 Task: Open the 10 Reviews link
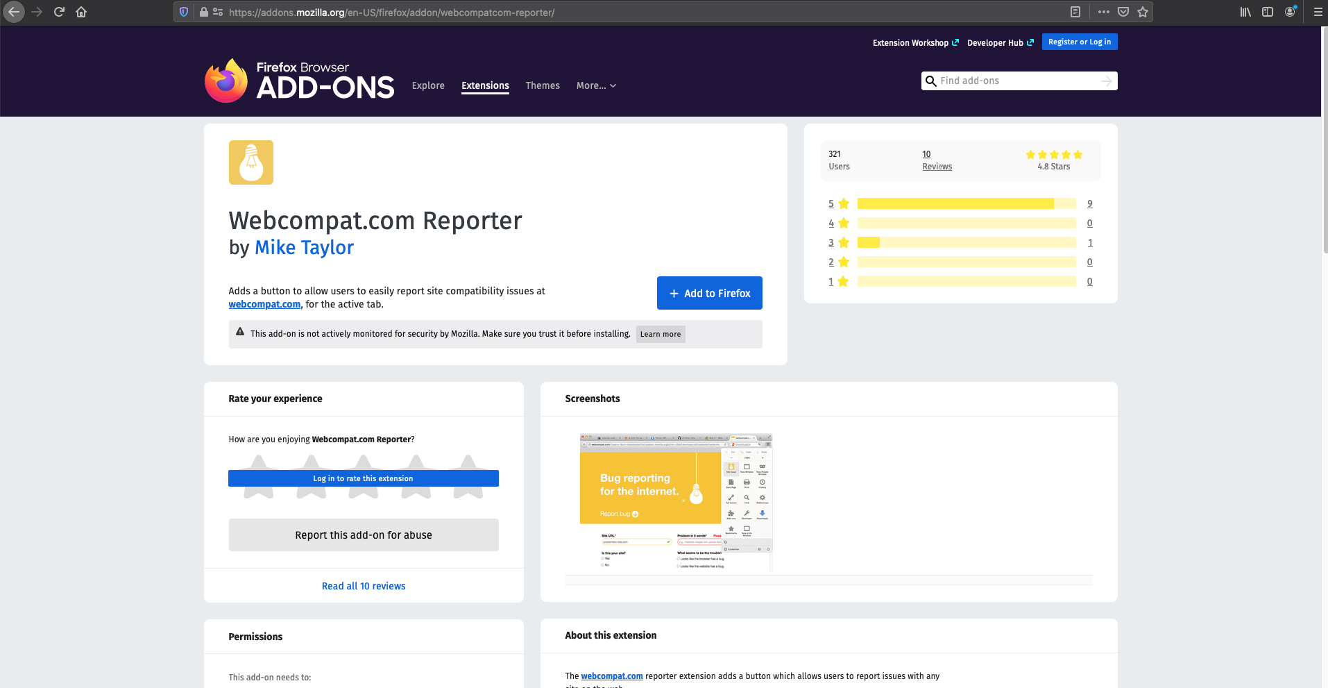tap(937, 160)
